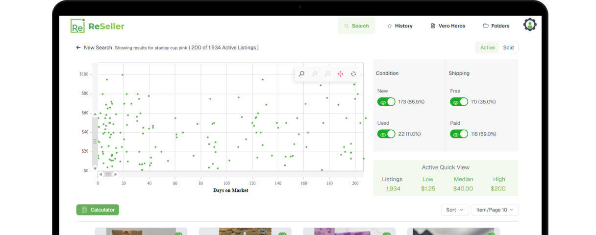The width and height of the screenshot is (596, 235).
Task: Switch to the Vero Heros tab
Action: [447, 26]
